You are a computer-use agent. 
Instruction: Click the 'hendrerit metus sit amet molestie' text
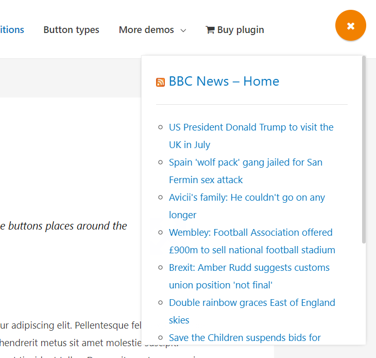(x=71, y=343)
